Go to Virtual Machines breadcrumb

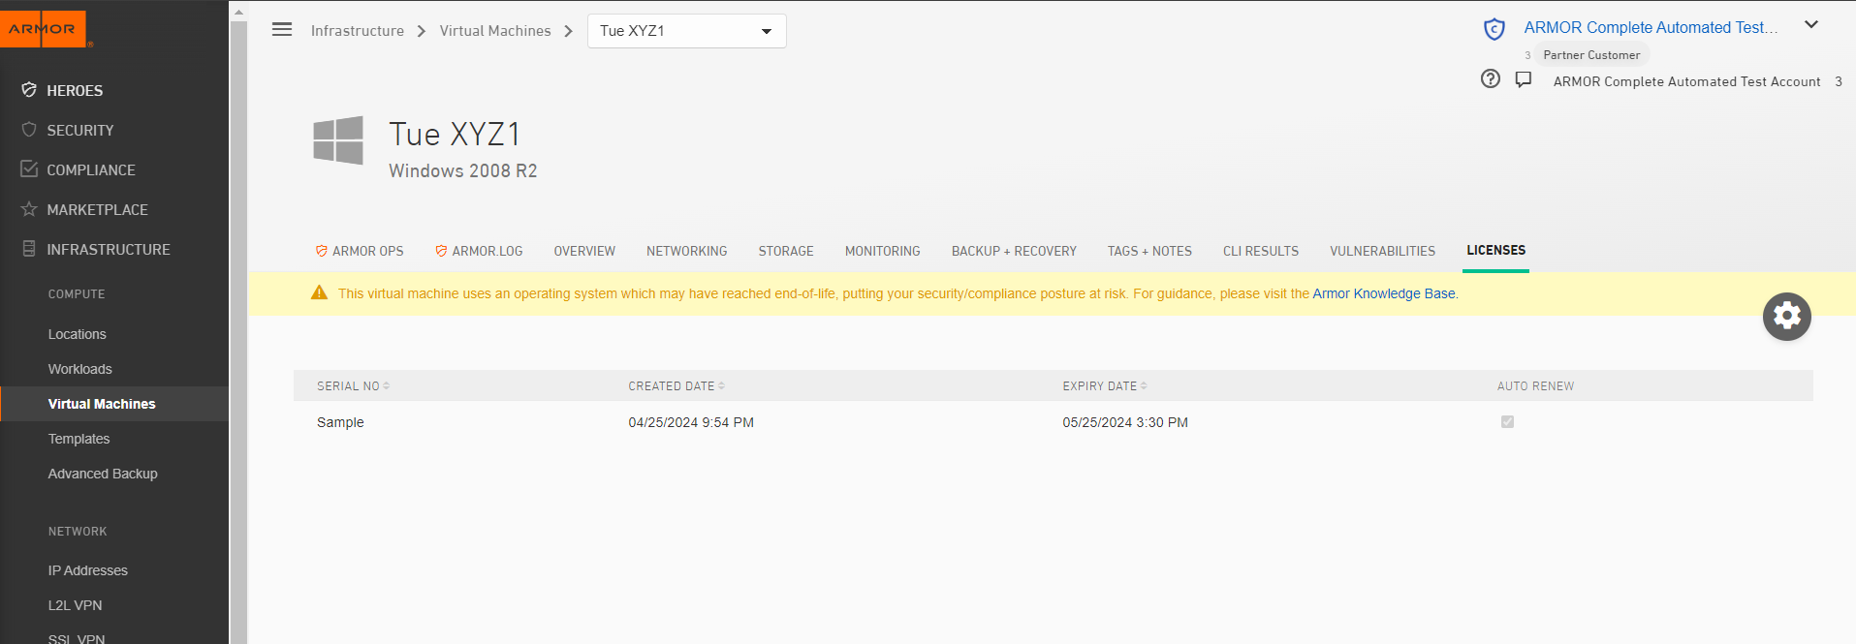click(x=494, y=31)
